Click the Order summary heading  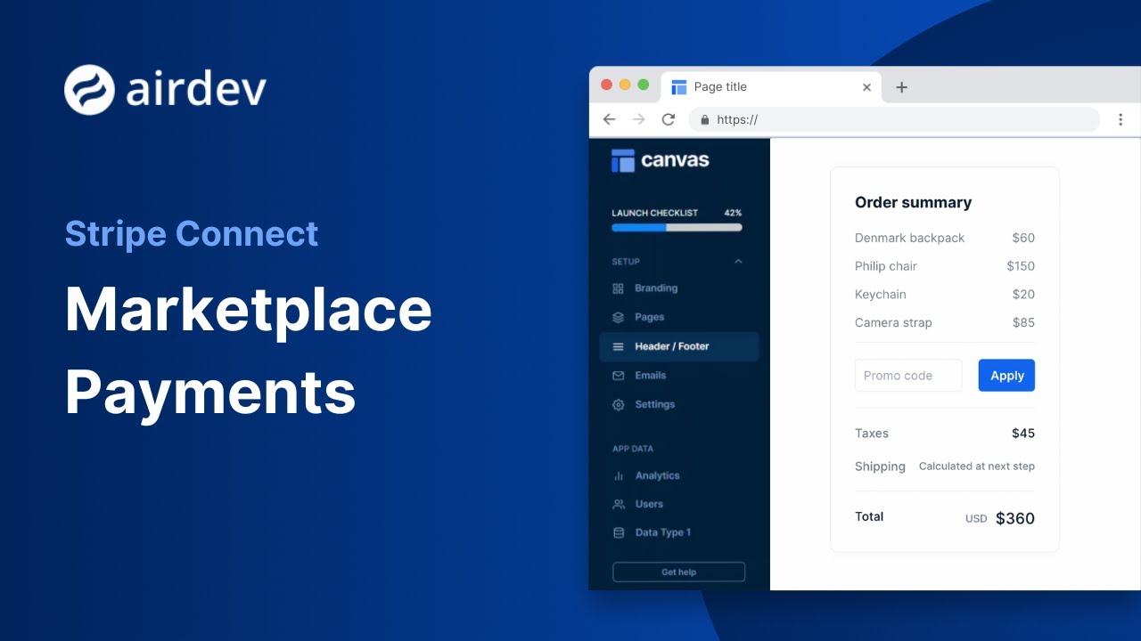click(913, 203)
